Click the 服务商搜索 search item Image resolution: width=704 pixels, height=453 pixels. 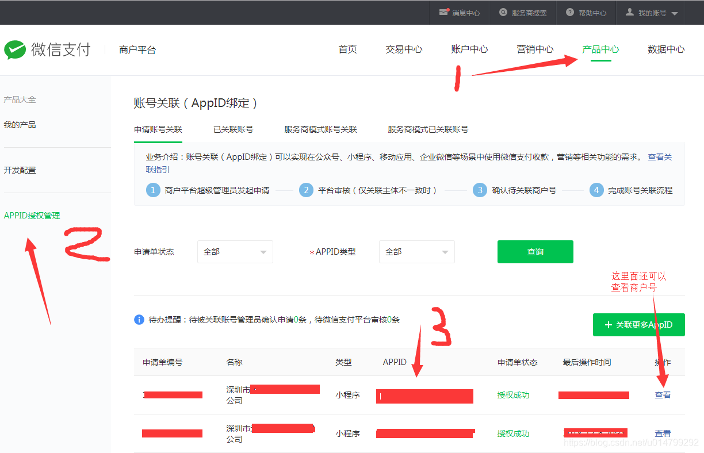(523, 13)
